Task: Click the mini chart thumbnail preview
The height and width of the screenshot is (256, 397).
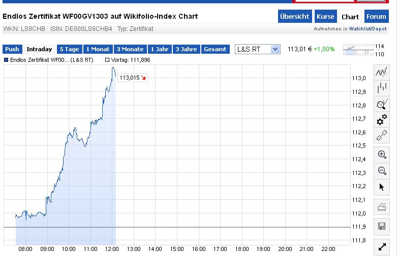Action: [356, 50]
